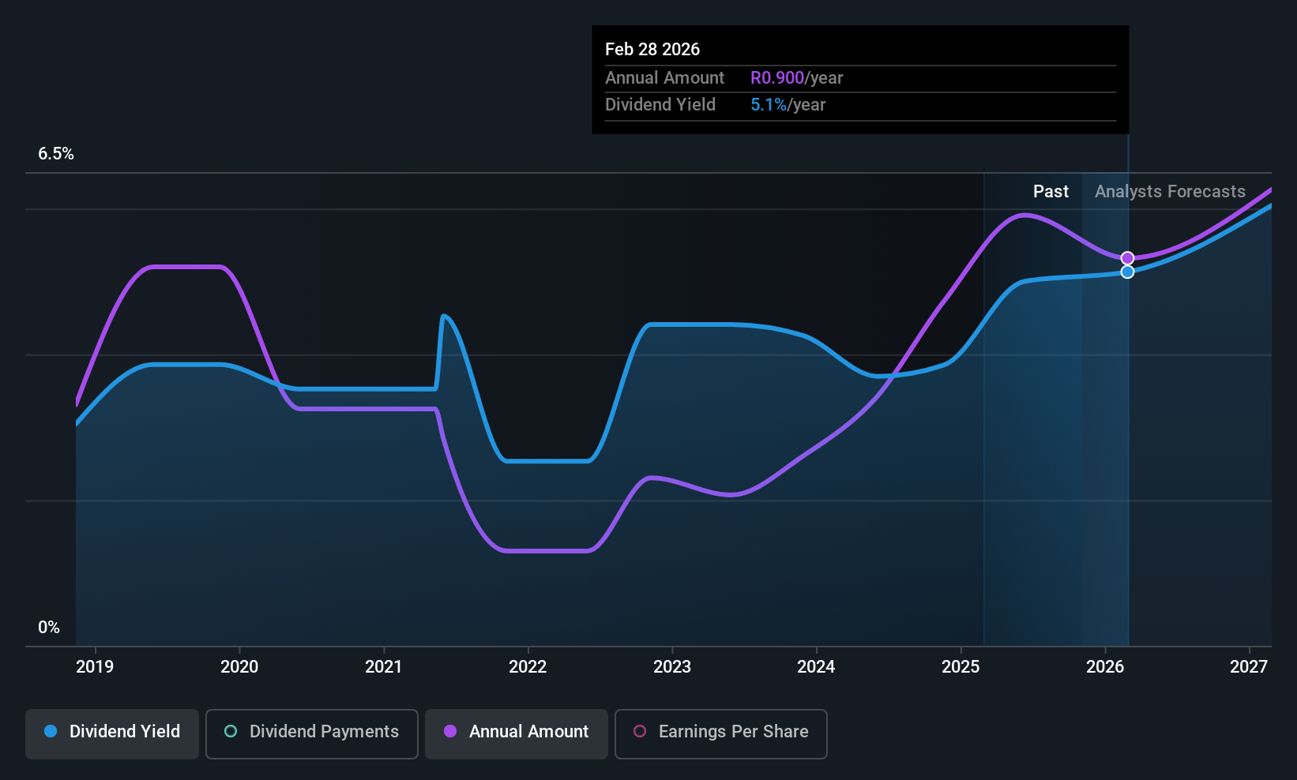Click the 'Dividend Yield' tooltip row label
The image size is (1297, 780).
[660, 105]
